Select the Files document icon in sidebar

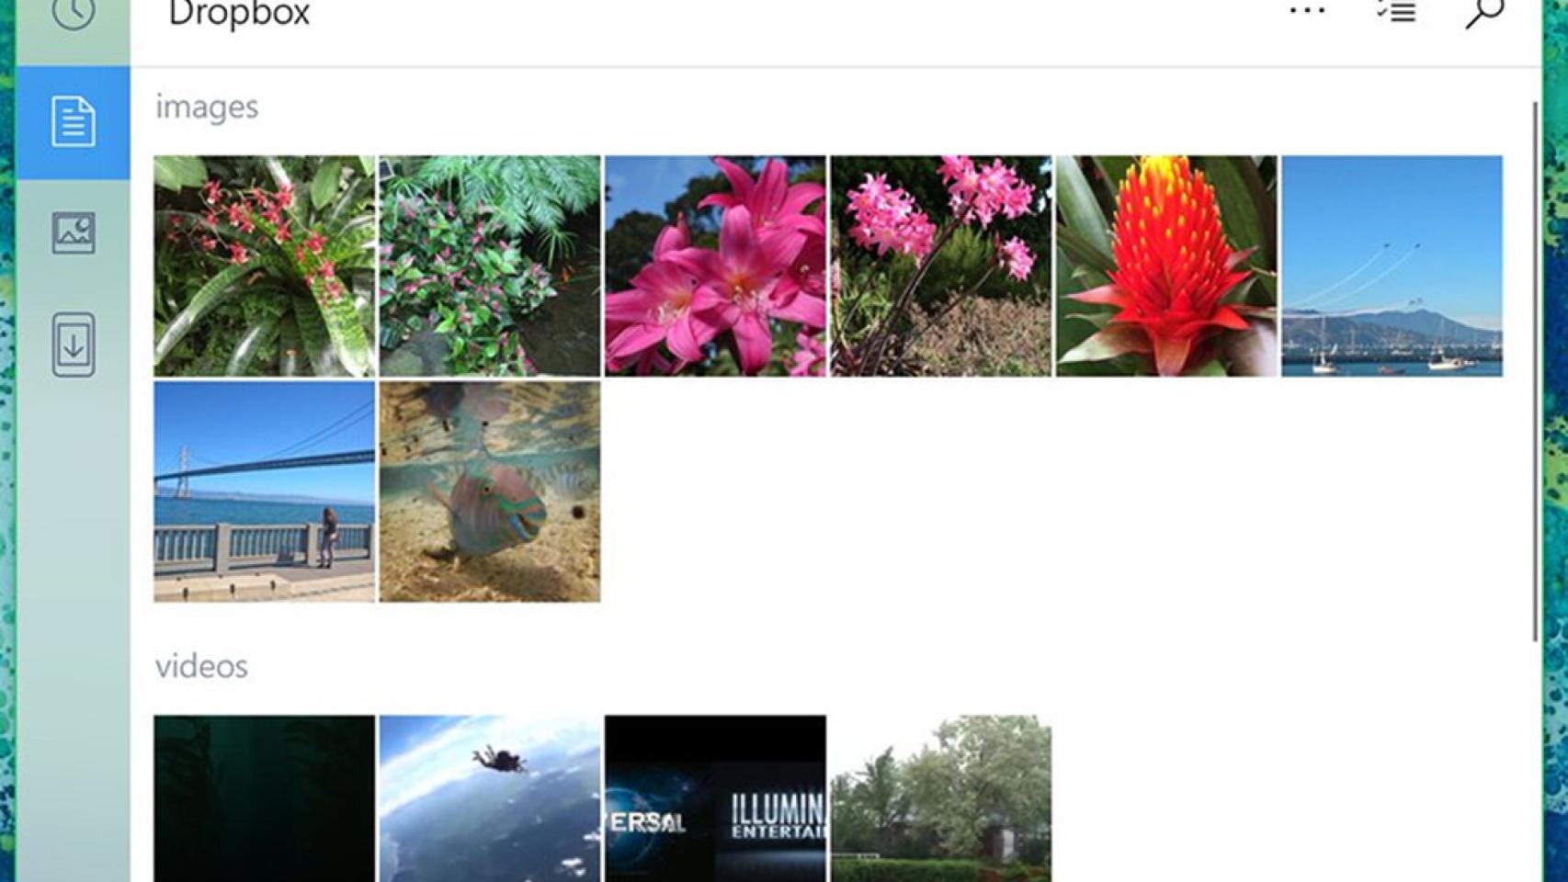[73, 121]
